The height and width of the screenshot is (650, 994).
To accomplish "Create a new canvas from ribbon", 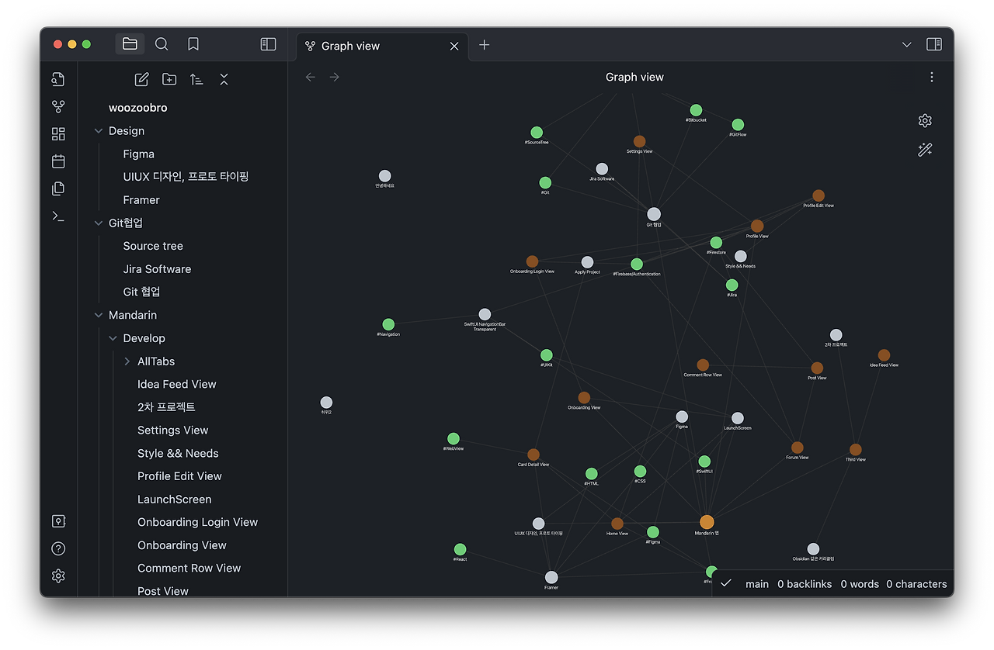I will (58, 134).
